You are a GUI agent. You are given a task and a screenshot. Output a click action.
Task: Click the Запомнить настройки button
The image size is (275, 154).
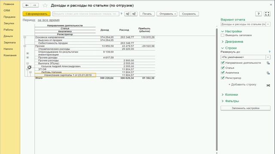pyautogui.click(x=245, y=108)
